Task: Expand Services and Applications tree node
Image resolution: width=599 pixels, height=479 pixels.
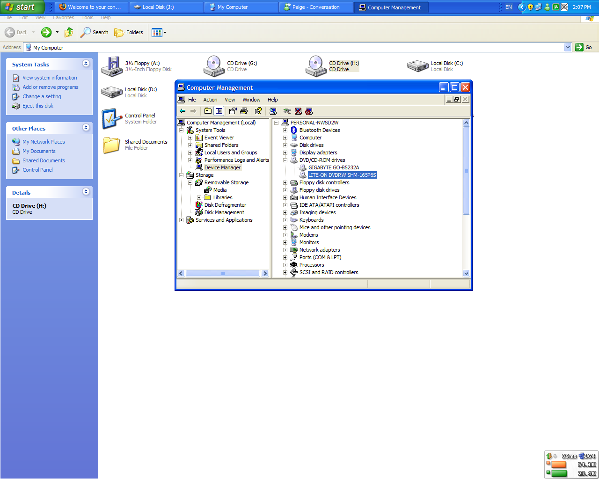Action: 182,220
